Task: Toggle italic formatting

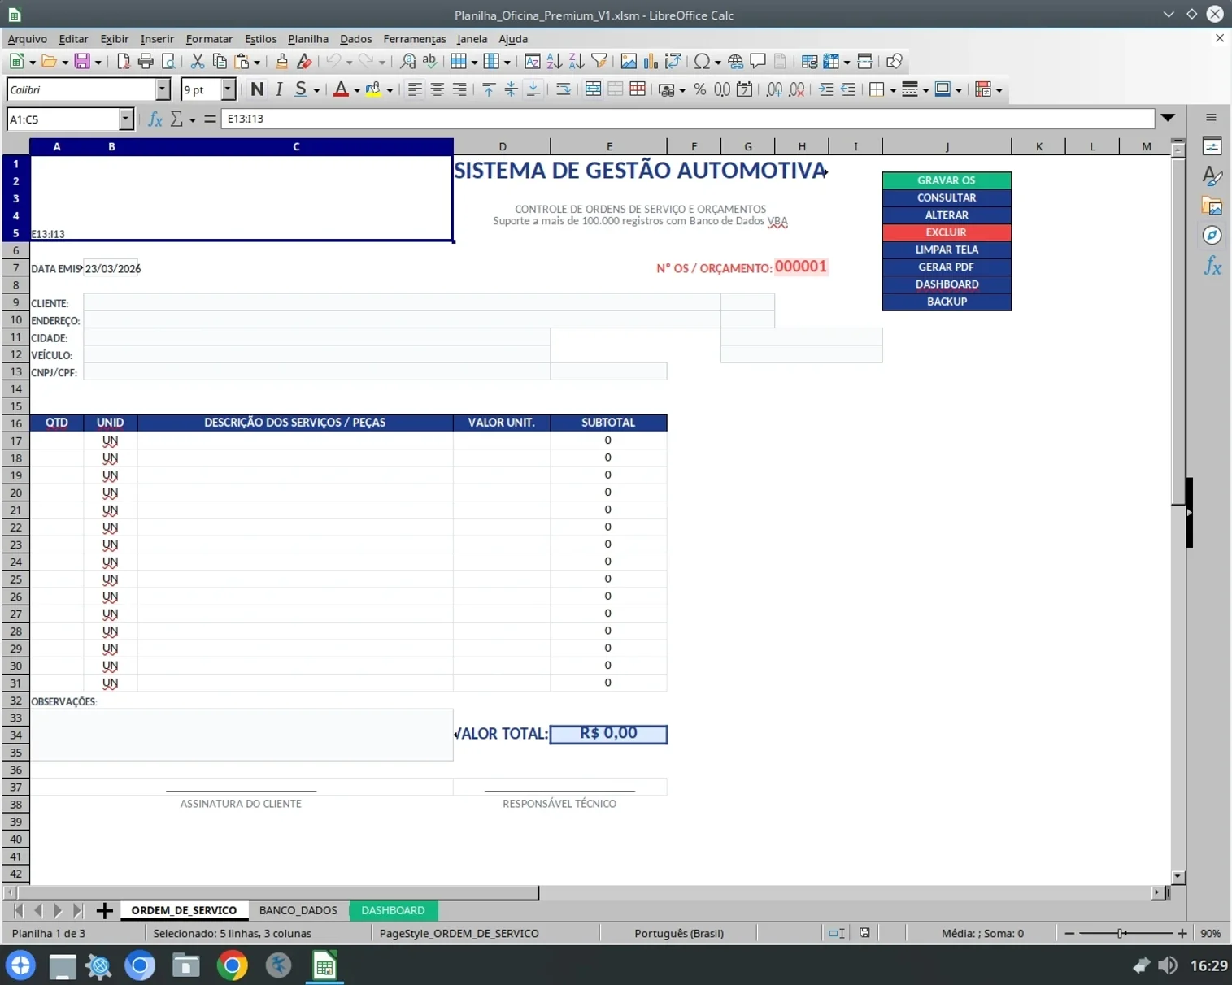Action: (279, 89)
